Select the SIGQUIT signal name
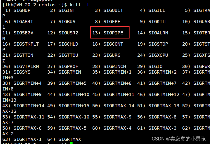The image size is (210, 144). pos(113,10)
